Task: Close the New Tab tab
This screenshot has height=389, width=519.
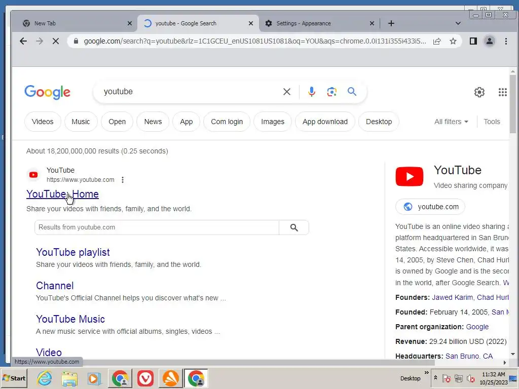Action: pyautogui.click(x=130, y=23)
